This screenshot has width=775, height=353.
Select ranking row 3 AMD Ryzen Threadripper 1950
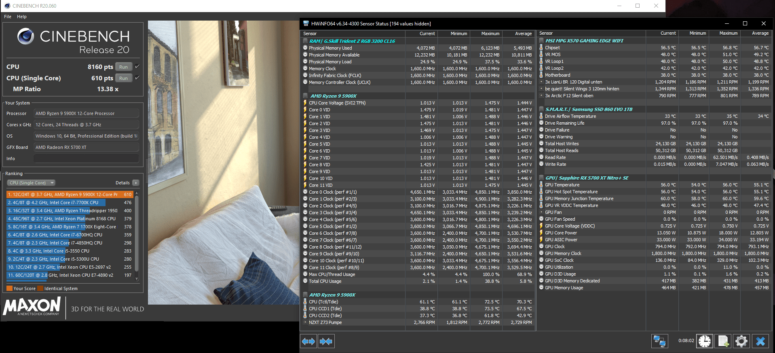tap(70, 211)
